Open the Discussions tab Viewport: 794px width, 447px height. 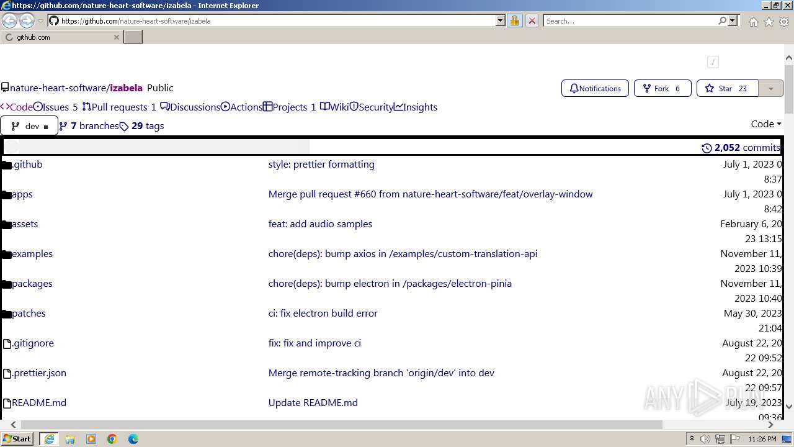point(190,107)
